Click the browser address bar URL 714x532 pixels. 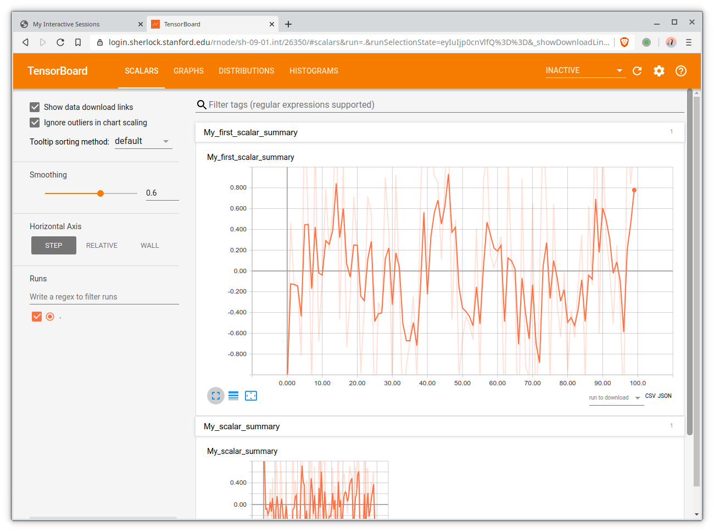pyautogui.click(x=359, y=42)
